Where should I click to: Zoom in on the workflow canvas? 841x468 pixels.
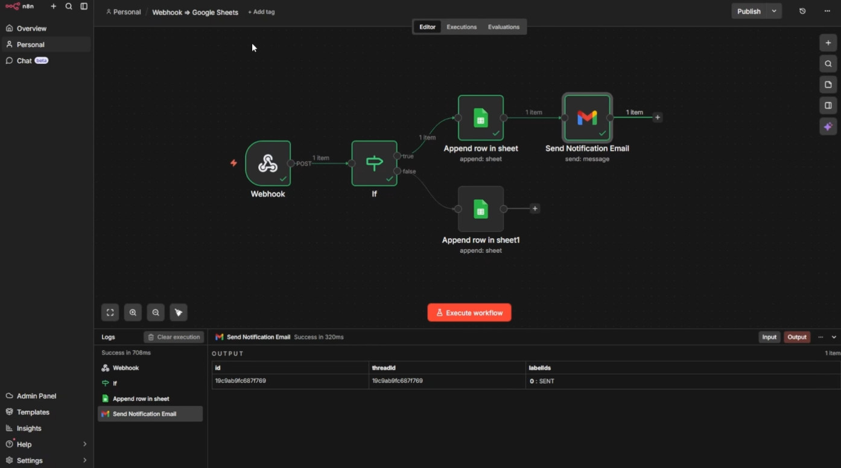133,312
